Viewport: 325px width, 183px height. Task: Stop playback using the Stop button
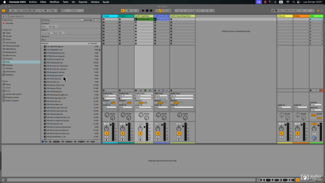[x=147, y=11]
